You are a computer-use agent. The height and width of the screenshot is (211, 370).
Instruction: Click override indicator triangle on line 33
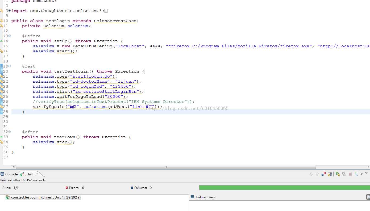[1, 137]
